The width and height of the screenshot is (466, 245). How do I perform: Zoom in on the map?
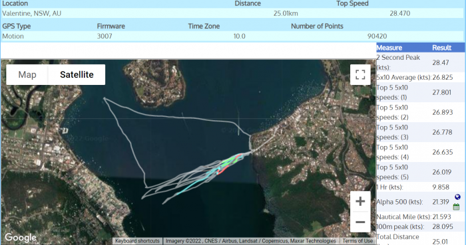click(x=360, y=201)
